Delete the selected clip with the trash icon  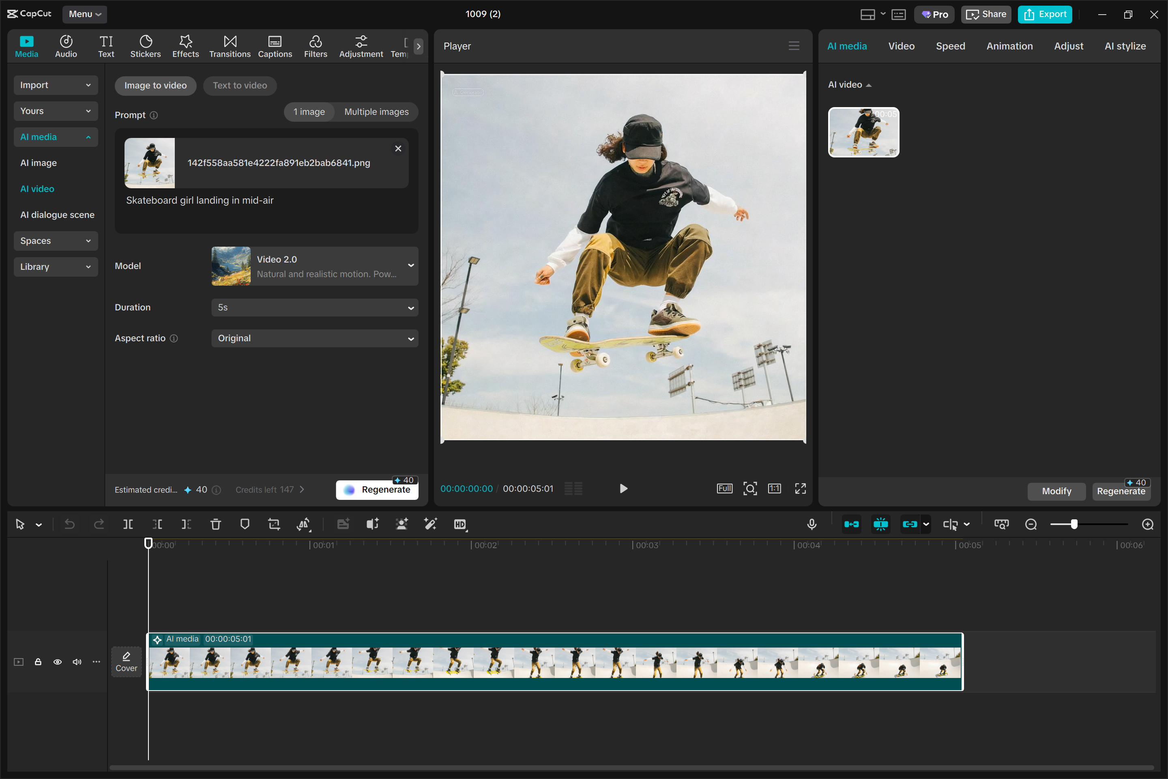click(x=215, y=524)
